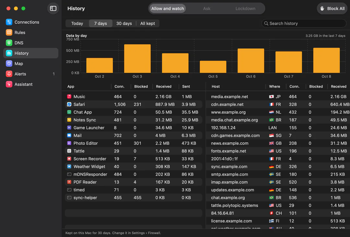
Task: Click the Map sidebar icon
Action: pyautogui.click(x=9, y=63)
